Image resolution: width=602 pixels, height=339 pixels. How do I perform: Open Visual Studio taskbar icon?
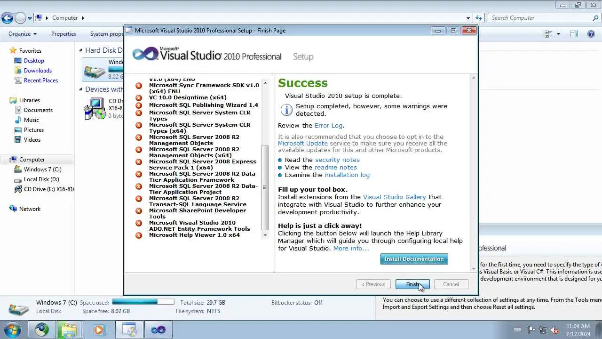[x=158, y=330]
